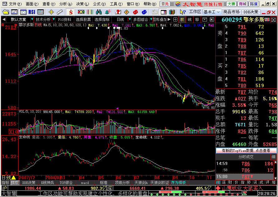
Task: Click the red dollar sign icon
Action: tap(71, 12)
